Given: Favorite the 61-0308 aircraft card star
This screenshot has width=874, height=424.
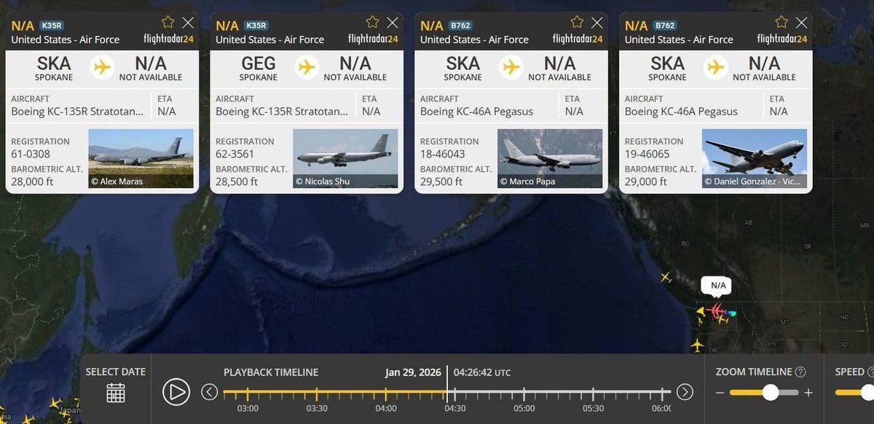Looking at the screenshot, I should click(x=168, y=23).
